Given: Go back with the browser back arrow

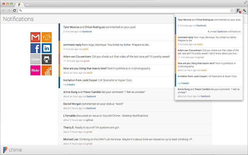Looking at the screenshot, I should pos(4,10).
